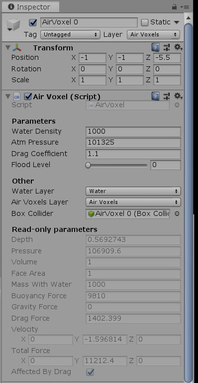Open the Tag dropdown showing Untagged

click(x=70, y=34)
